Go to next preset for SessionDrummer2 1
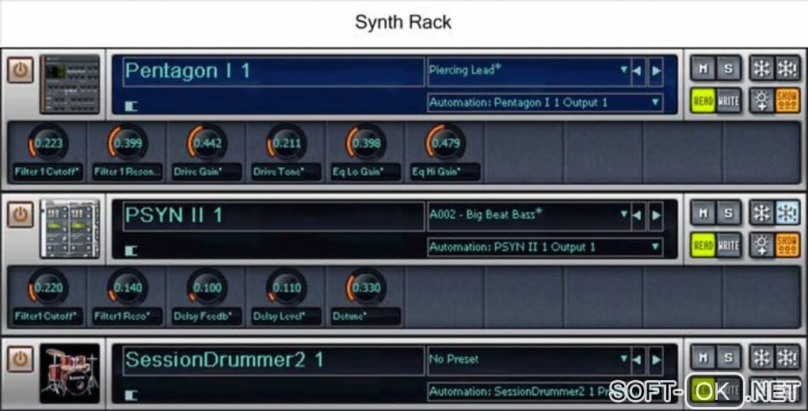Screen dimensions: 808x411 pos(656,360)
